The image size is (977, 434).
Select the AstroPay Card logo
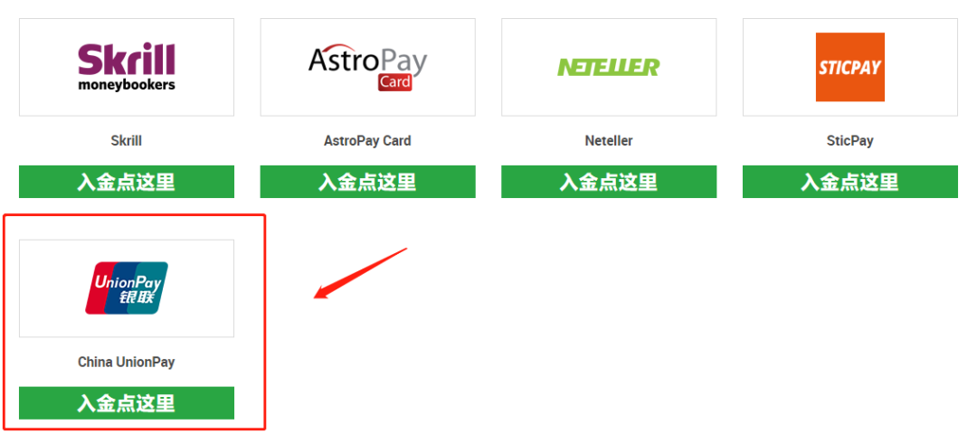(x=367, y=67)
